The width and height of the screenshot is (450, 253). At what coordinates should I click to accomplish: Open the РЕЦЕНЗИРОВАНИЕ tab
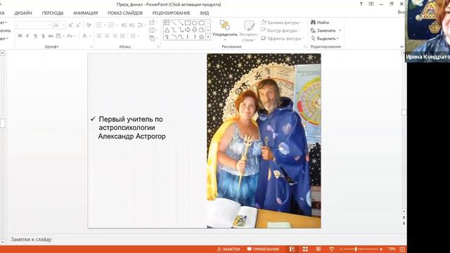coord(171,13)
